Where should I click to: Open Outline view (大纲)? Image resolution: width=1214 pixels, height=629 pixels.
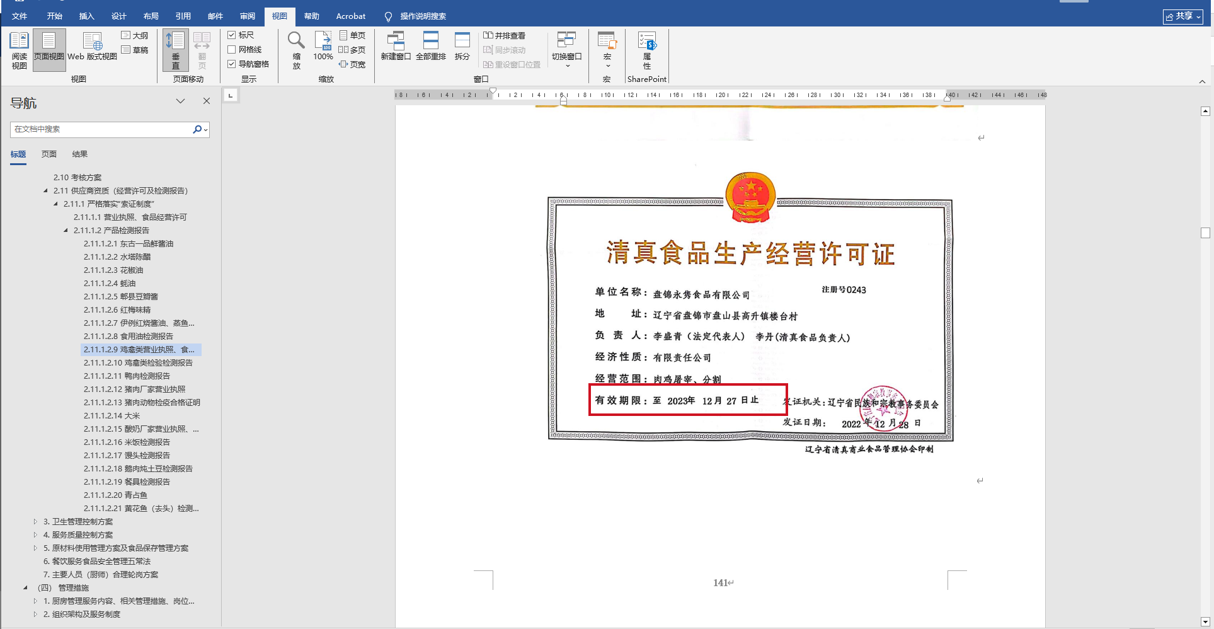(135, 35)
